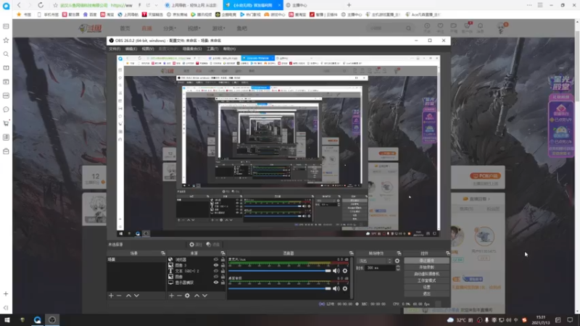
Task: Click the 停止推流 stop streaming button
Action: point(426,261)
